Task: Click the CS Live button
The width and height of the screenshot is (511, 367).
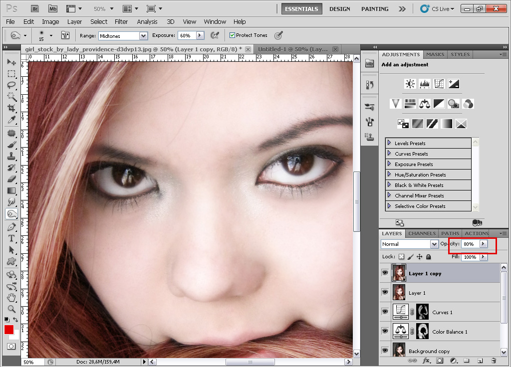Action: point(436,9)
